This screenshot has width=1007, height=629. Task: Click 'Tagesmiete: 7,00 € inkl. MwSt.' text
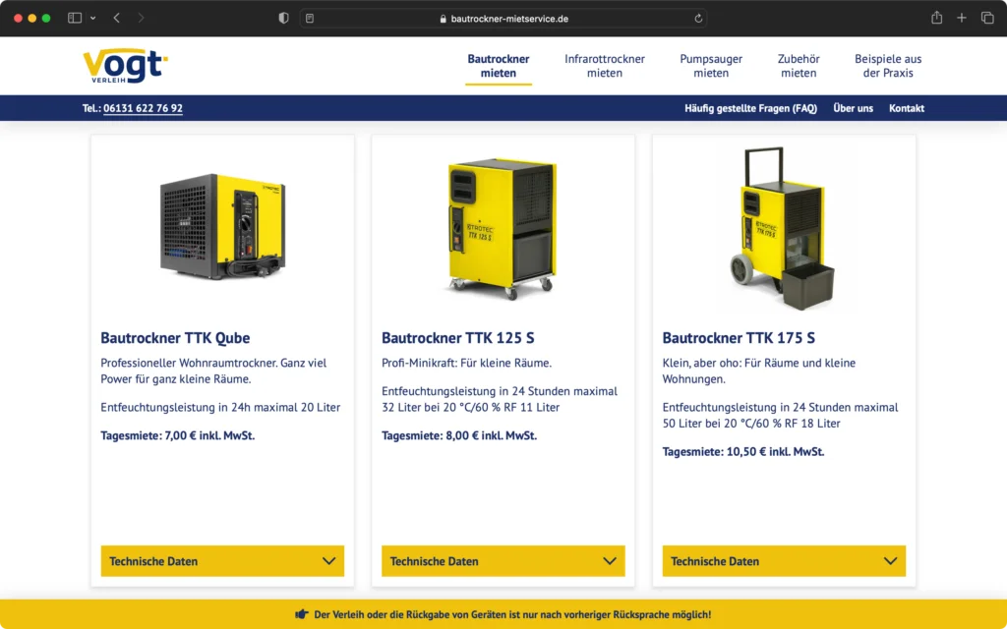pos(177,435)
